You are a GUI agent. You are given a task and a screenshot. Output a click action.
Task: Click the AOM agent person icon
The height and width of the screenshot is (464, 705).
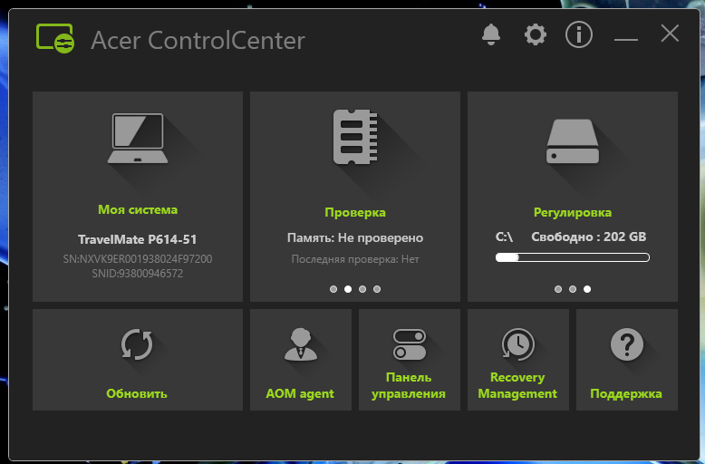(301, 344)
